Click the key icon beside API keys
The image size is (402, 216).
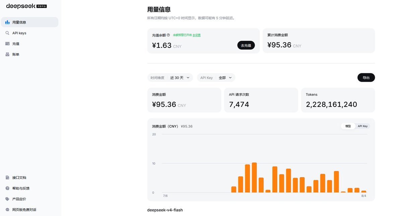(x=7, y=33)
